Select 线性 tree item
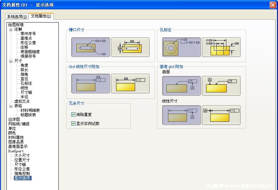Screen dimensions: 278x190 pos(24,88)
